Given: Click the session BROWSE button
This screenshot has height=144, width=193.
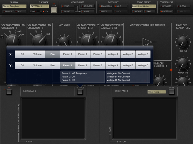Looking at the screenshot, I should 8,11.
